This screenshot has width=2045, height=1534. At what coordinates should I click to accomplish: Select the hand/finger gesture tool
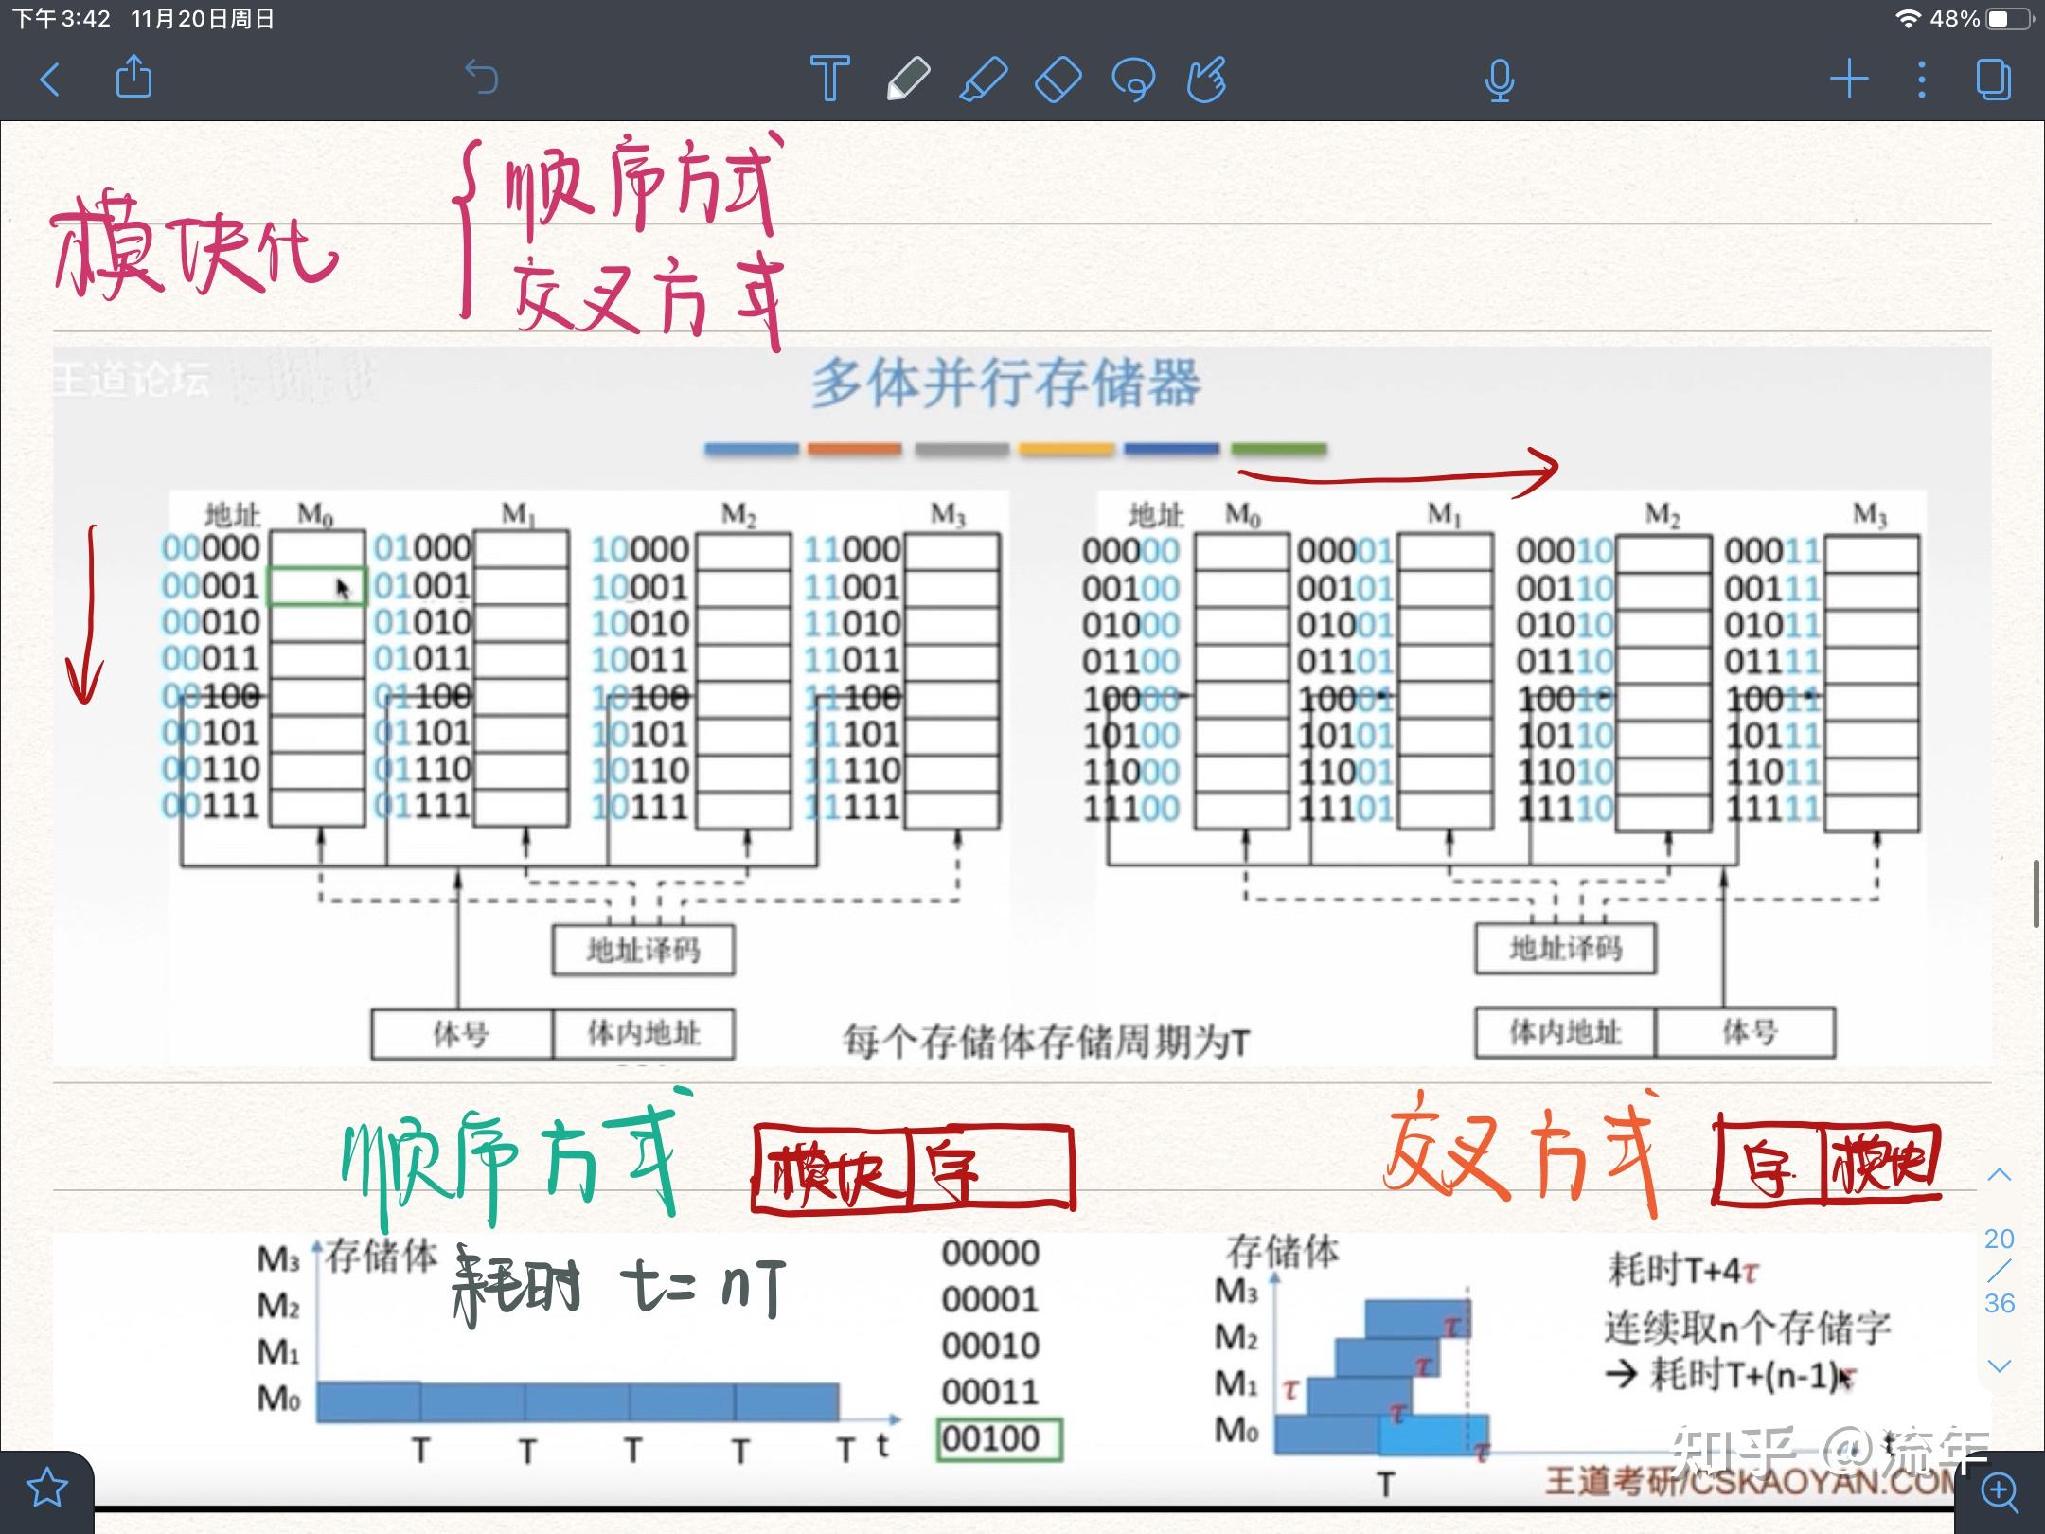pyautogui.click(x=1207, y=80)
